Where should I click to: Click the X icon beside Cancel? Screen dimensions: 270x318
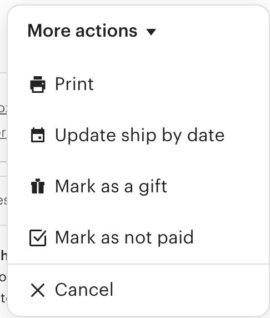click(38, 290)
